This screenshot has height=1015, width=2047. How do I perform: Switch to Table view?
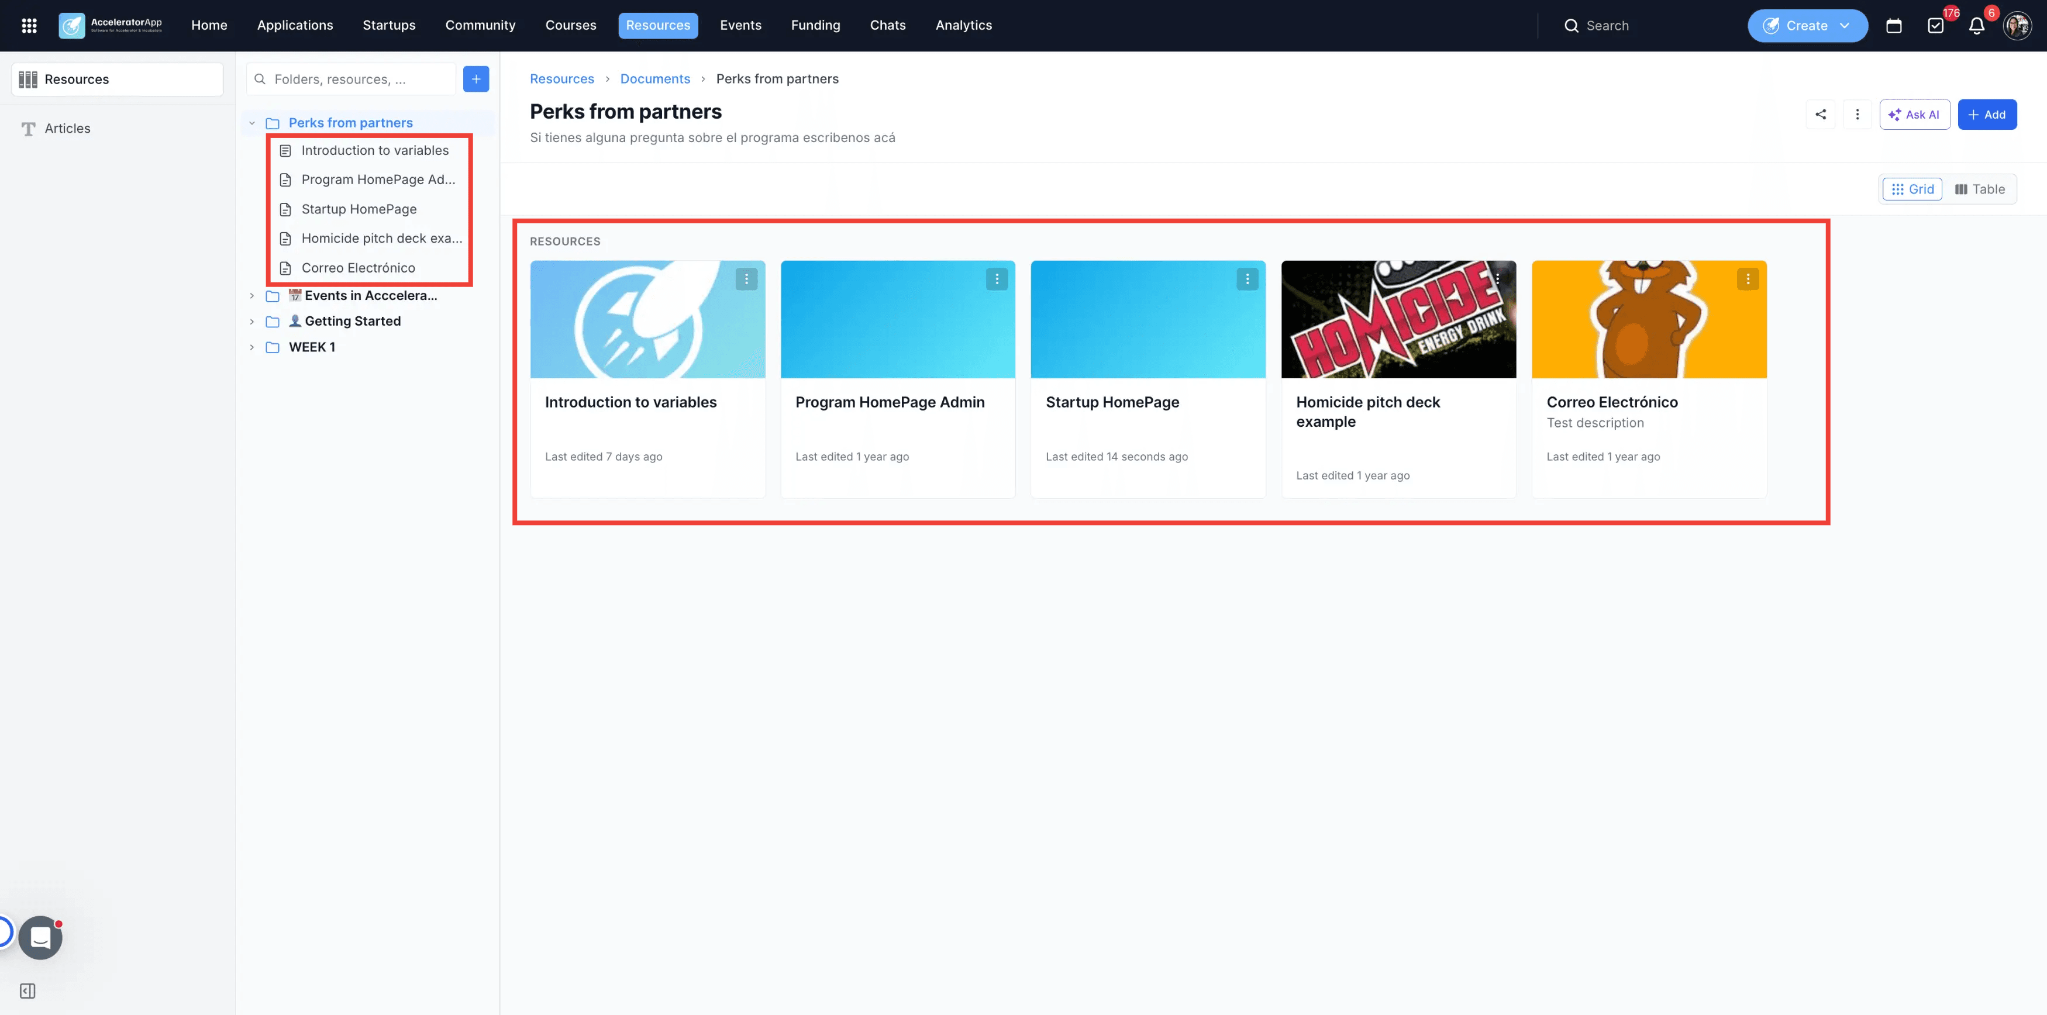coord(1980,189)
